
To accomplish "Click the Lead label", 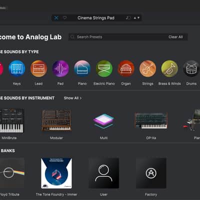I will pos(38,83).
